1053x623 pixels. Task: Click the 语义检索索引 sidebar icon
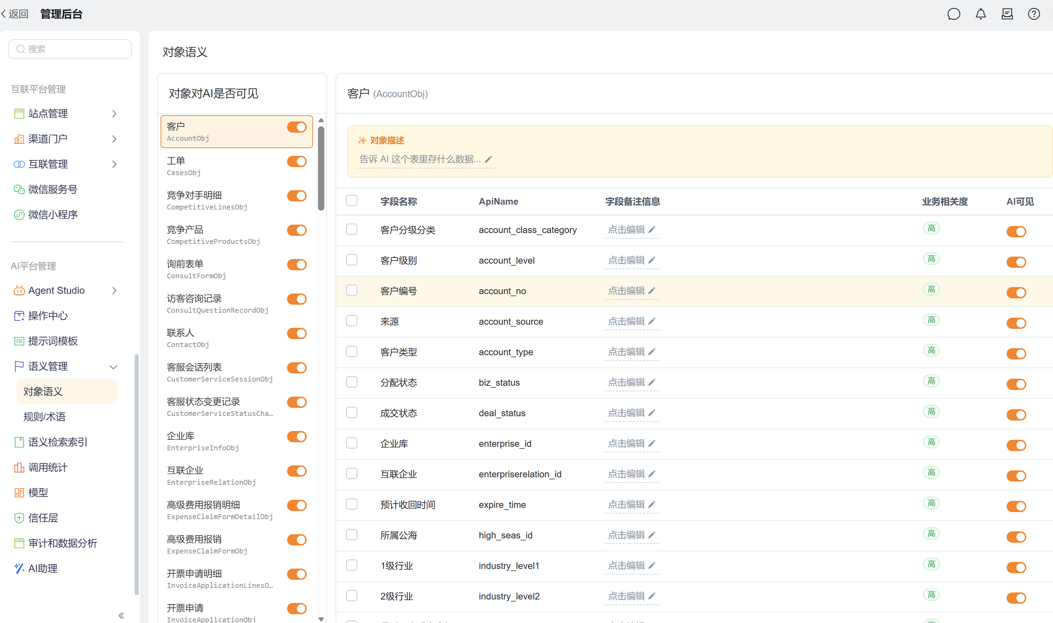coord(19,442)
